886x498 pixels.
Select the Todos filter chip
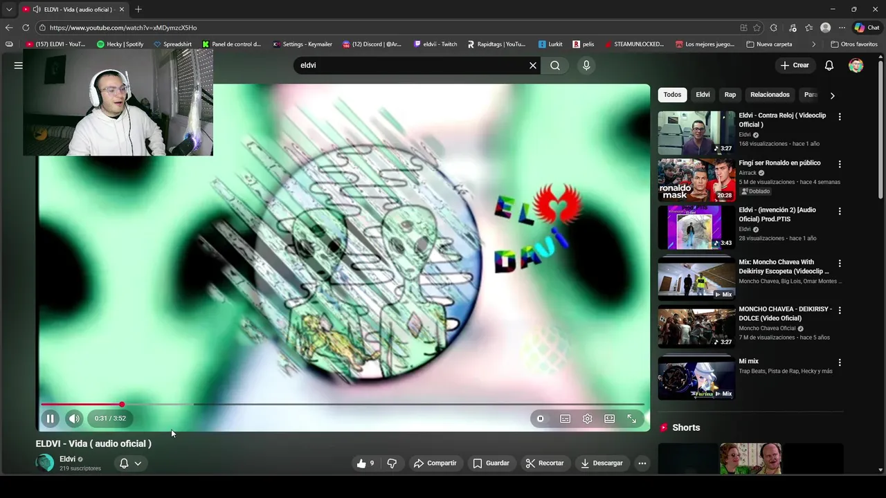pyautogui.click(x=672, y=95)
